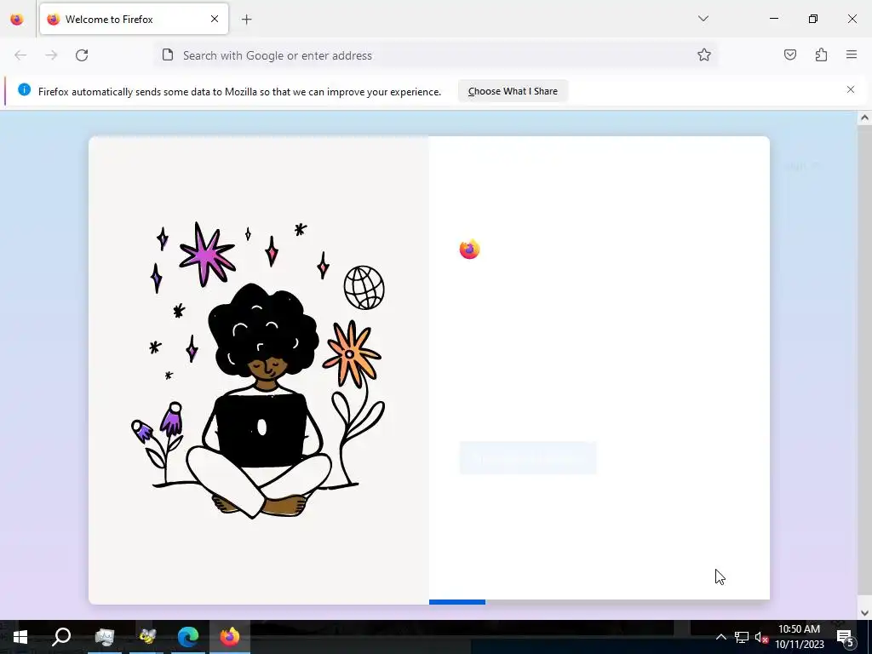This screenshot has height=654, width=872.
Task: Open the notification center icon
Action: click(846, 637)
